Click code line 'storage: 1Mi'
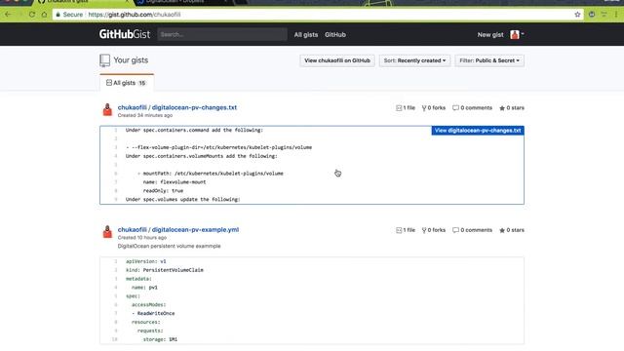This screenshot has width=624, height=351. (160, 339)
